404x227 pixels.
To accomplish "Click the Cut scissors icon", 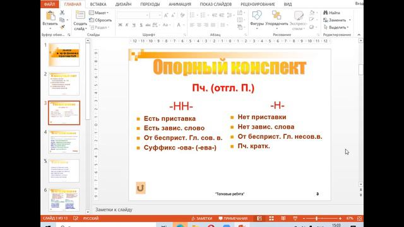I will point(62,13).
